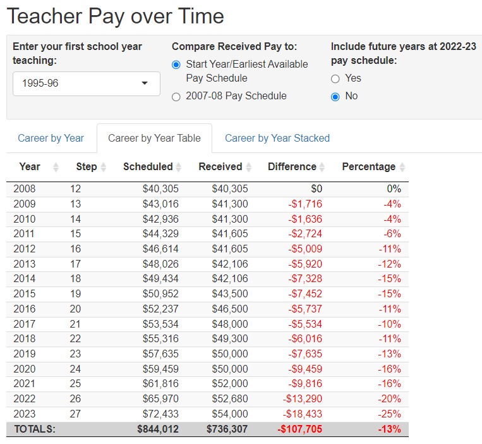Choose No for including future years
482x444 pixels.
[335, 97]
